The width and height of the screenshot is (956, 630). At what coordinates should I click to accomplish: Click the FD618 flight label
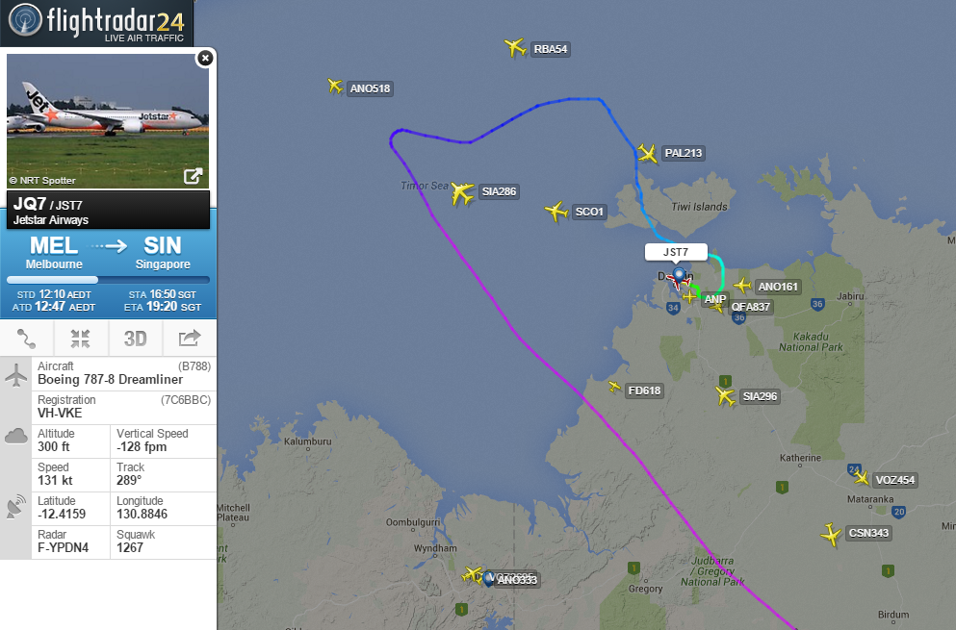click(644, 391)
